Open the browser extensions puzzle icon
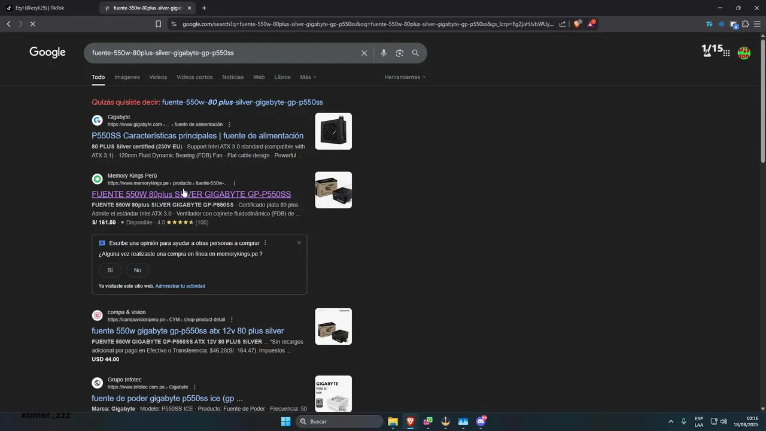The height and width of the screenshot is (431, 766). (745, 24)
